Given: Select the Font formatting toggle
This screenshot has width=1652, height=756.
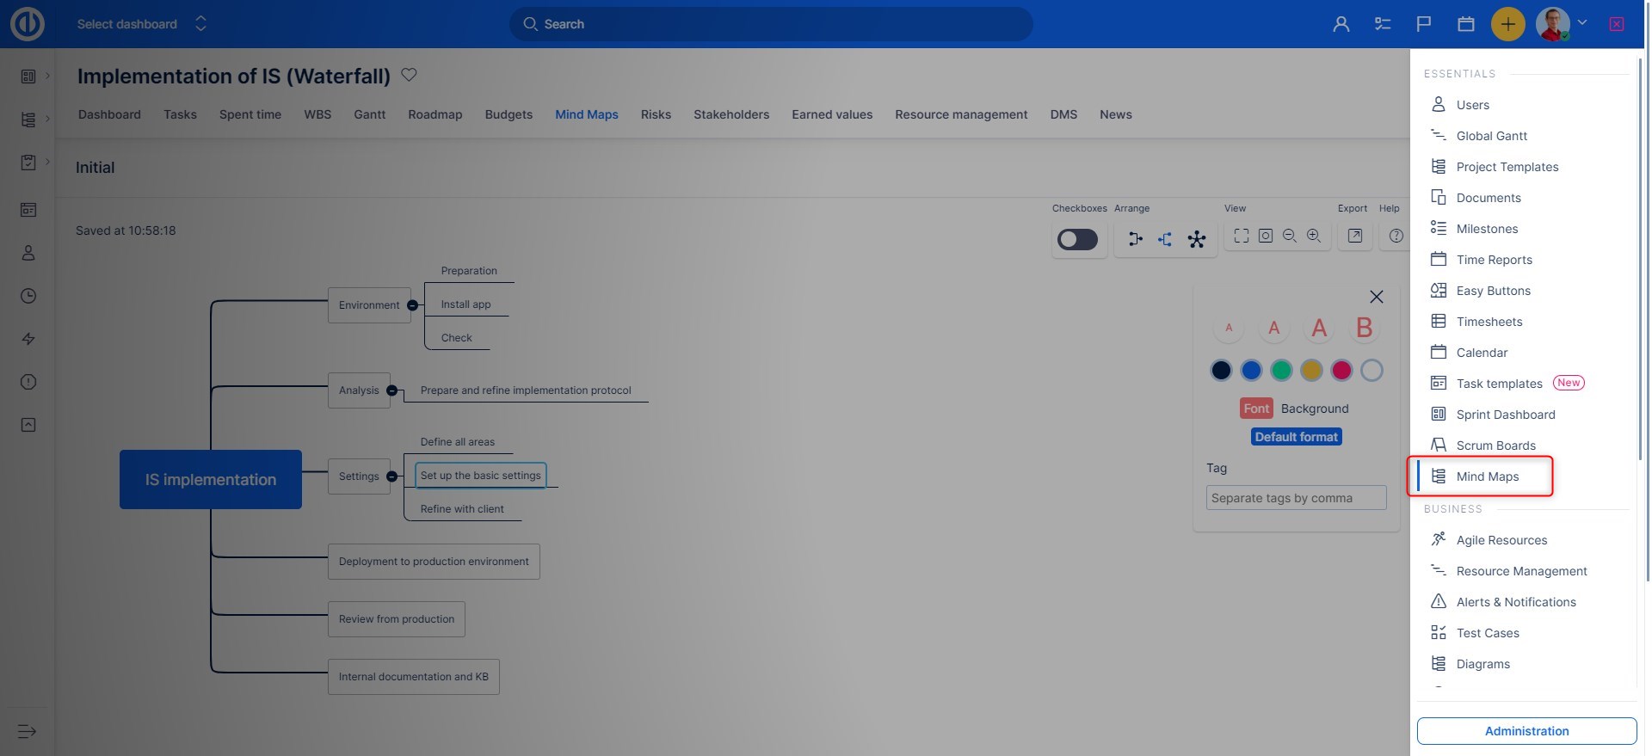Looking at the screenshot, I should 1255,409.
